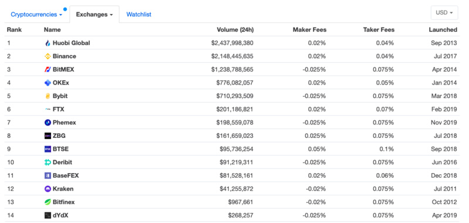Screen dimensions: 469x223
Task: Click the OKEx blue logo icon
Action: [x=47, y=83]
